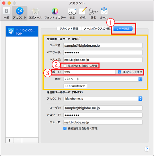Viewport: 154px width, 156px height.
Task: Click the SMTP ホスト名 field
Action: click(103, 122)
